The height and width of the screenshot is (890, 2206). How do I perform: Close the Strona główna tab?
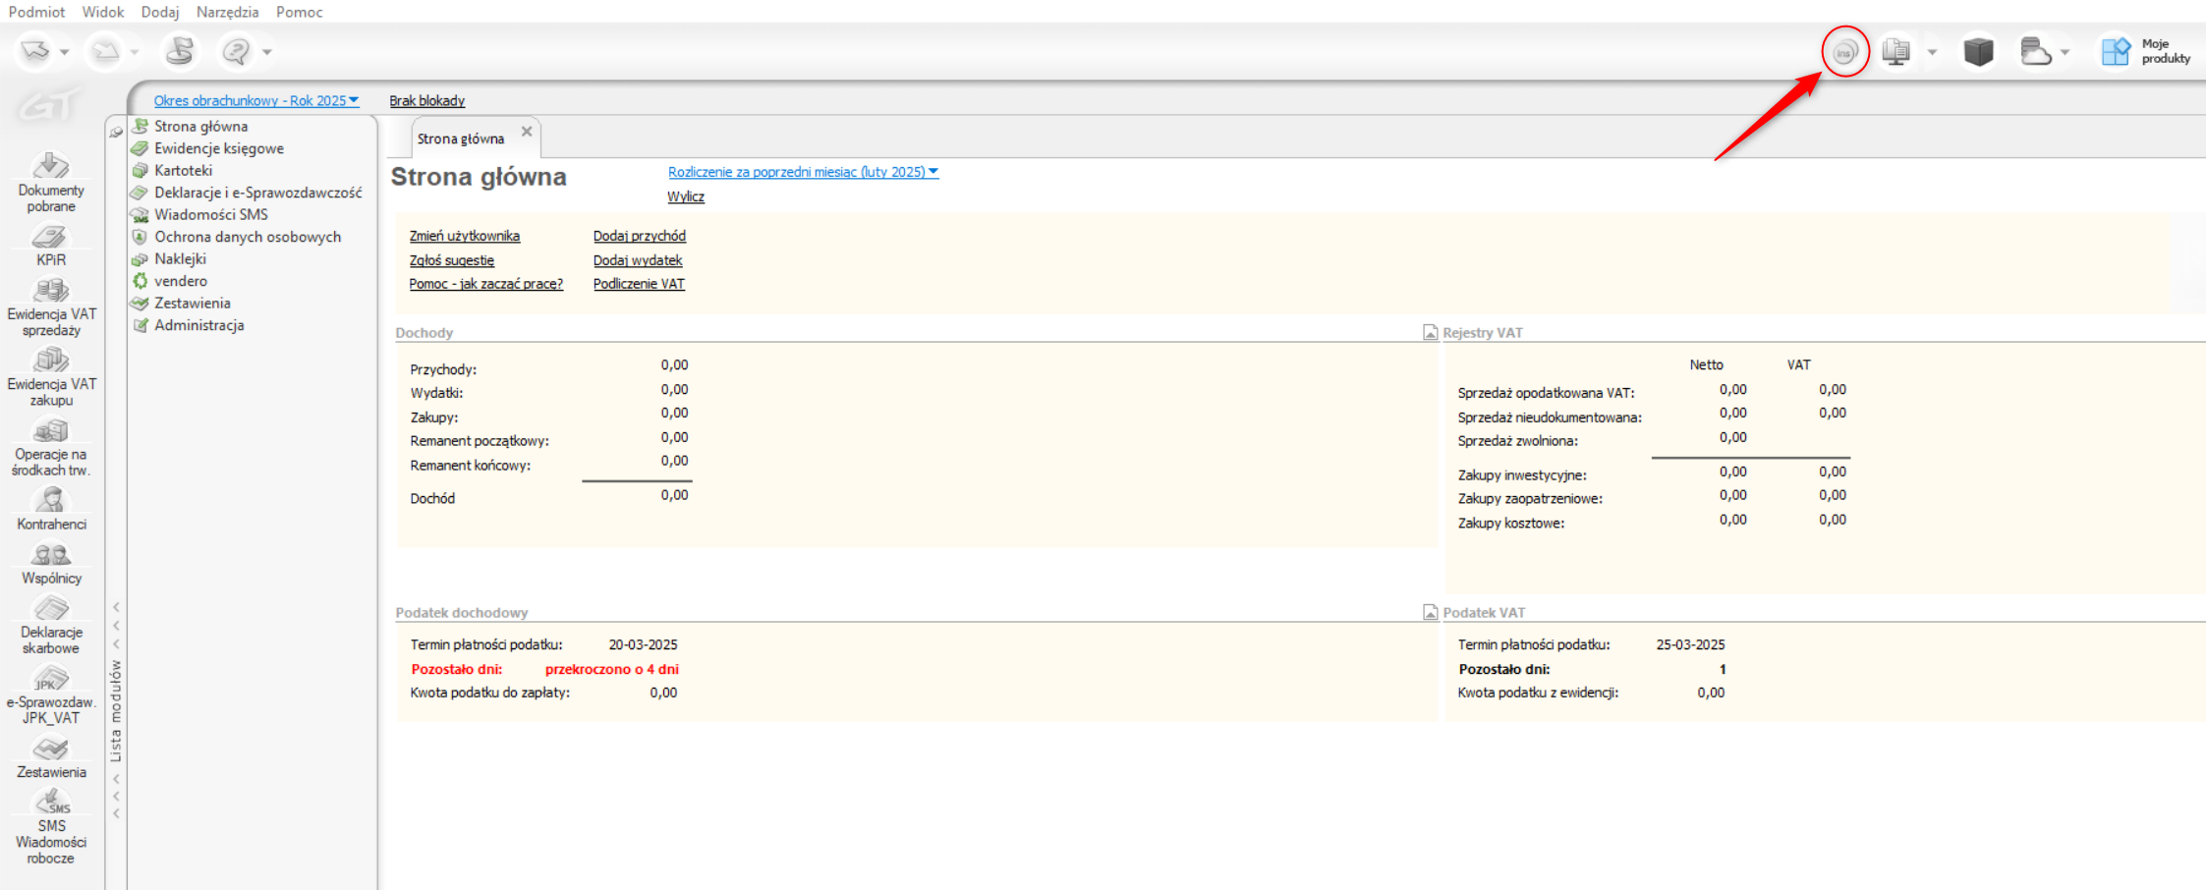coord(527,132)
